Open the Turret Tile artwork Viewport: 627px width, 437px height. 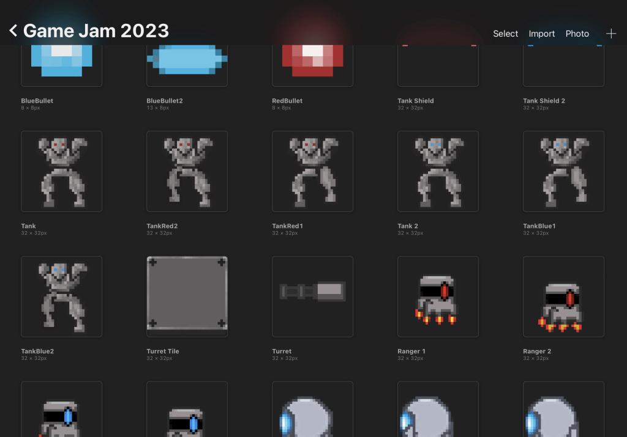click(x=187, y=296)
